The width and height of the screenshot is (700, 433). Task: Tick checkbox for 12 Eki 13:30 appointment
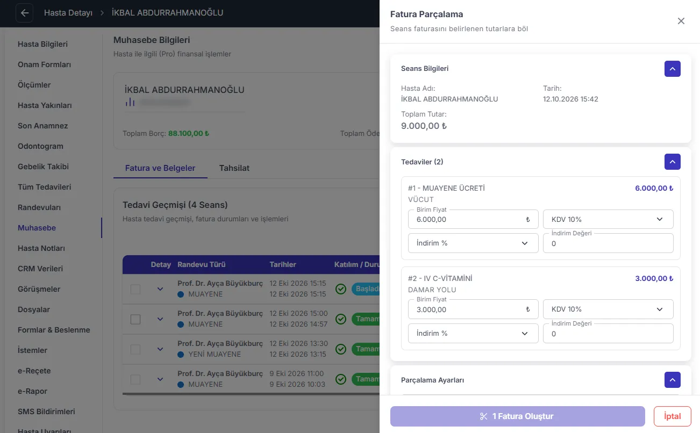point(135,349)
